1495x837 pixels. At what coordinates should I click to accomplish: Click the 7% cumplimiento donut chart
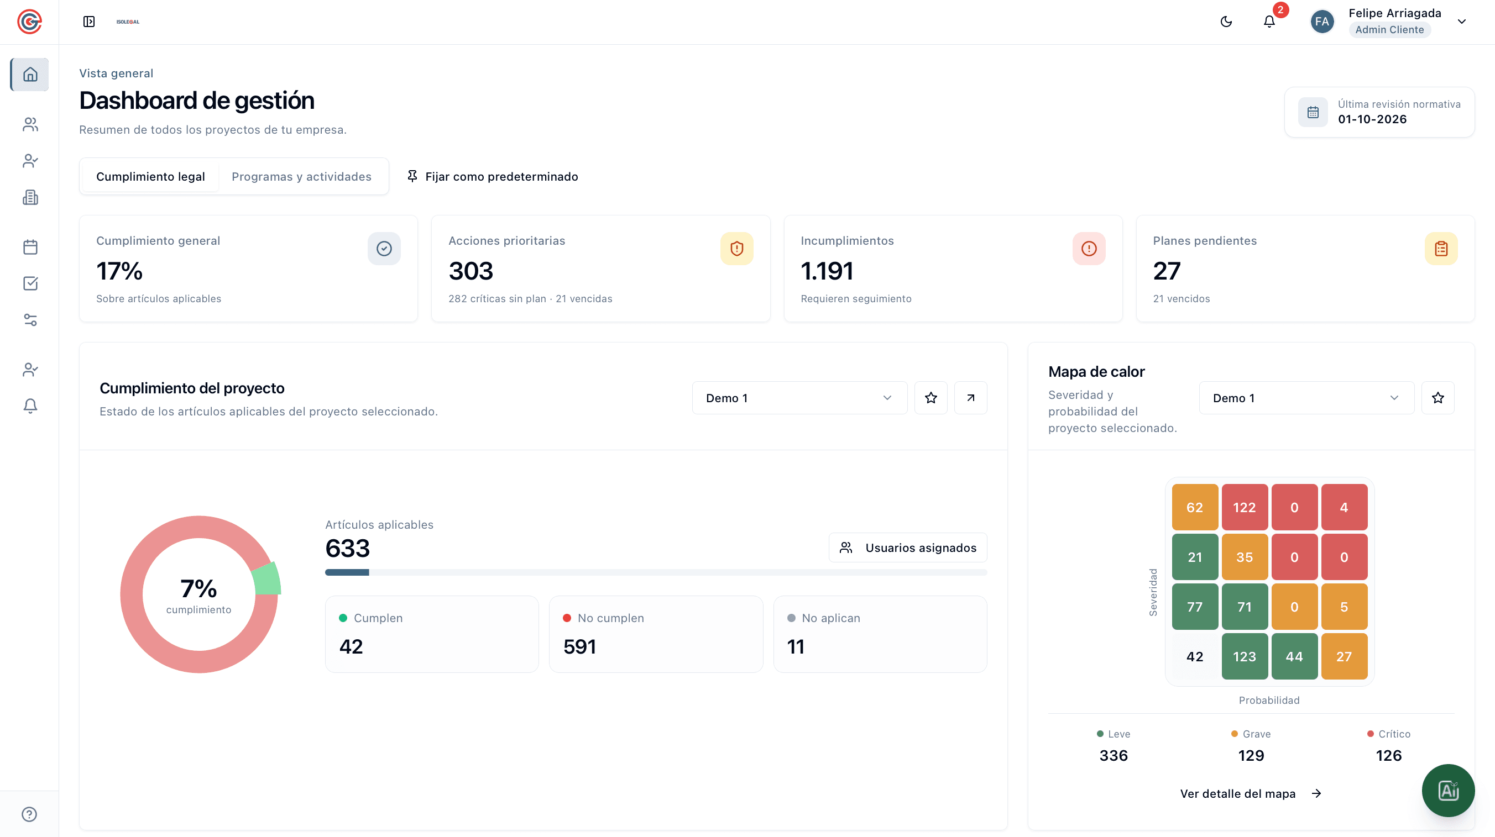point(199,594)
